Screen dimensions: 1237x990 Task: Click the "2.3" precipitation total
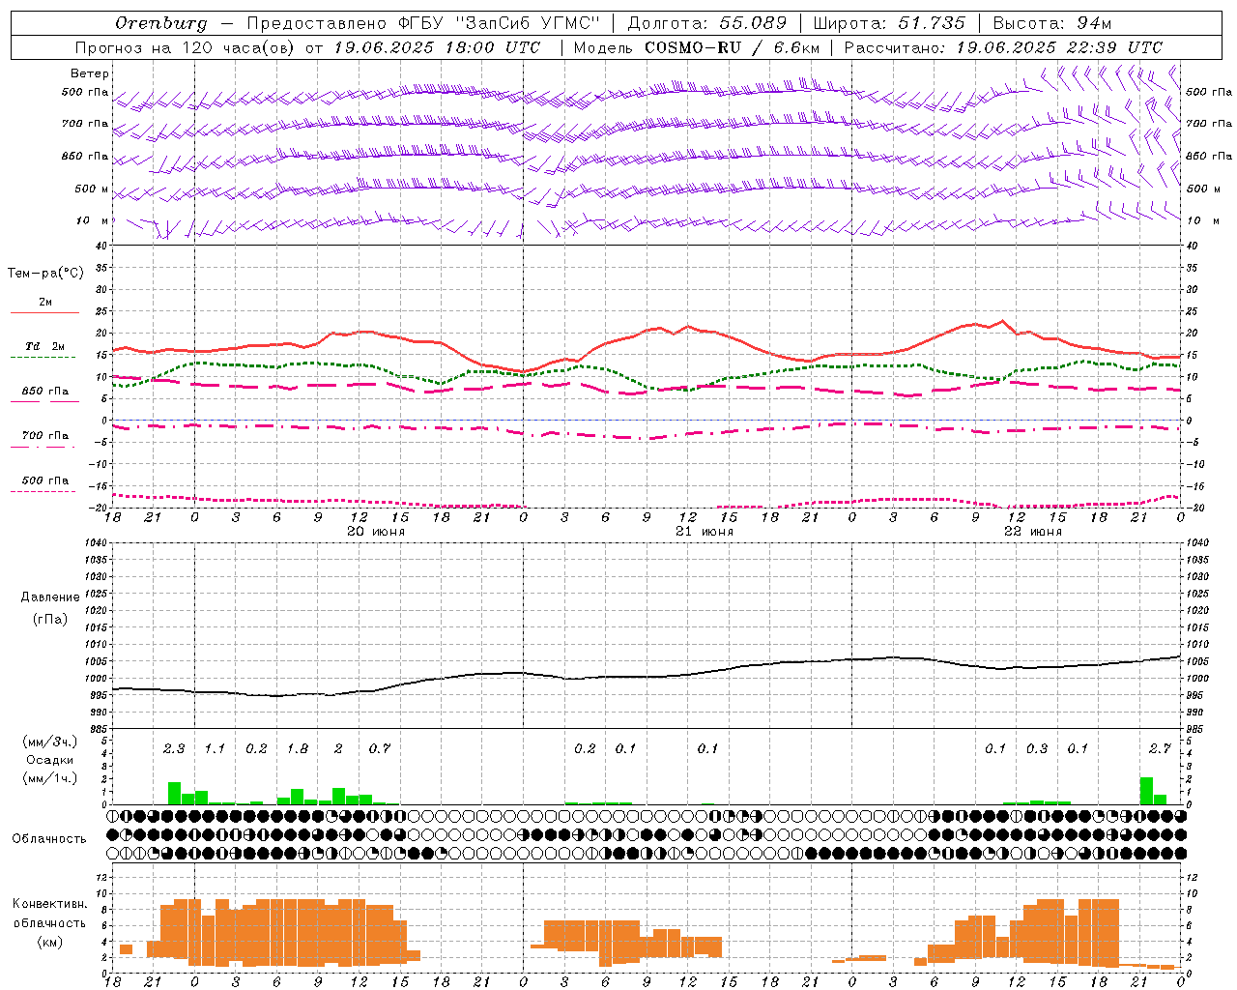174,748
